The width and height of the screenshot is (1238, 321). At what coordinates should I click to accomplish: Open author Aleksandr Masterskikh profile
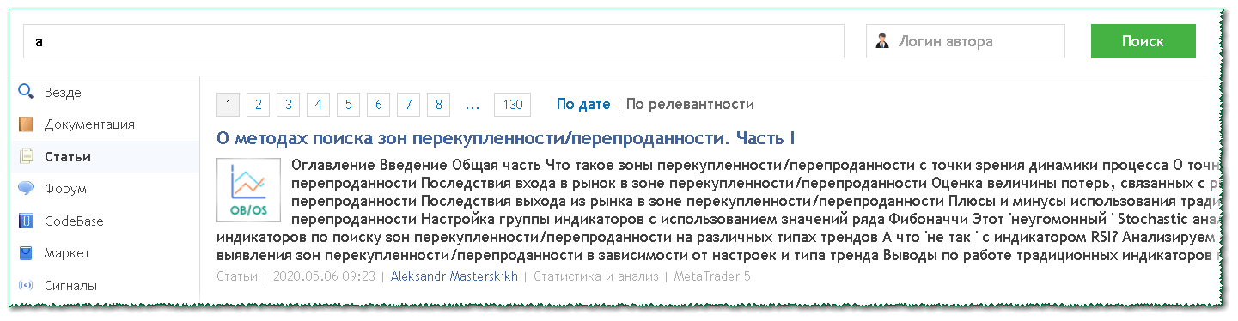click(454, 276)
